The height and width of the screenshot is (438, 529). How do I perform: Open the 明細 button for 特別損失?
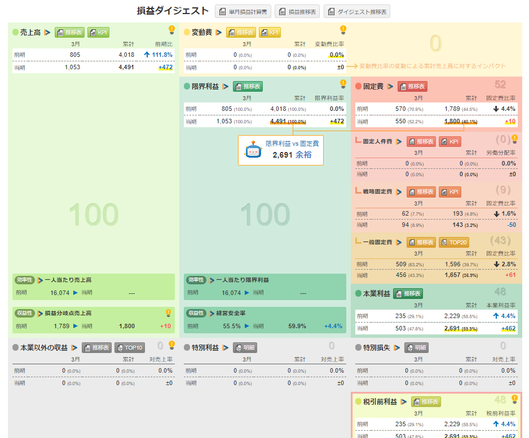point(416,348)
